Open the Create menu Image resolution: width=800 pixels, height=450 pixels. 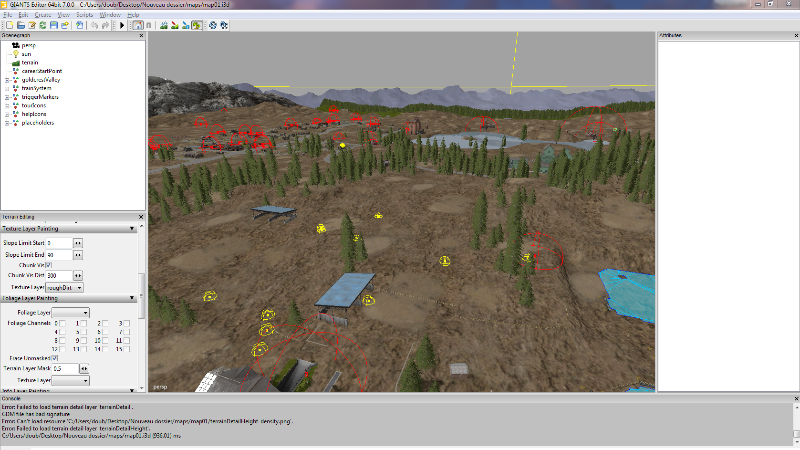pos(43,15)
